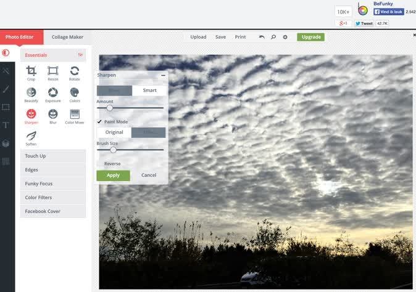Open the magic wand Effects sidebar icon

(x=6, y=71)
